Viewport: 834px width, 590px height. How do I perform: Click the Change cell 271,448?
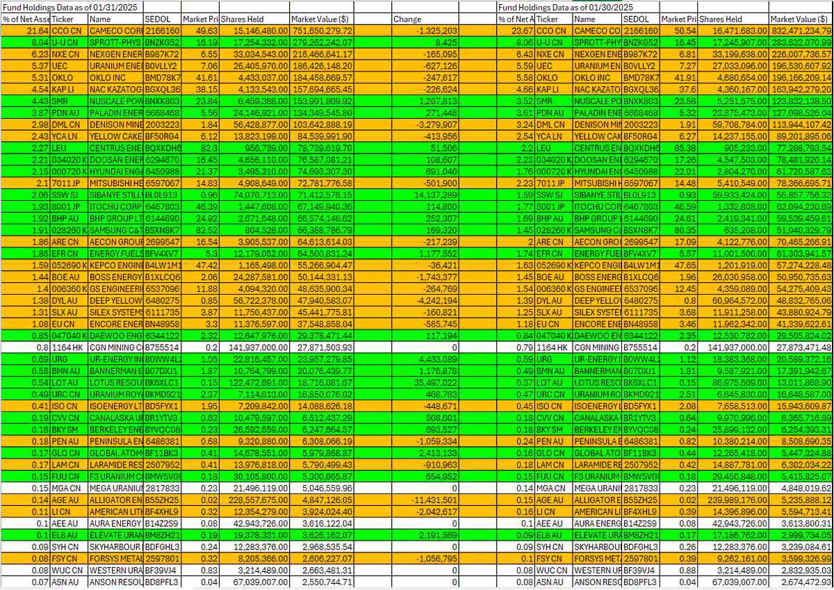point(425,112)
